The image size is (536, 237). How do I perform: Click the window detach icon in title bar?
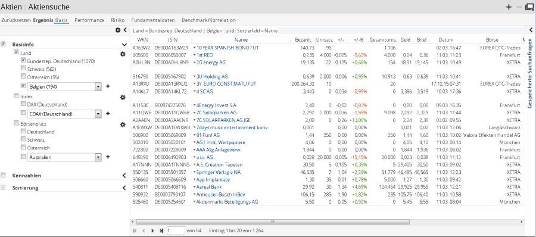click(x=529, y=7)
